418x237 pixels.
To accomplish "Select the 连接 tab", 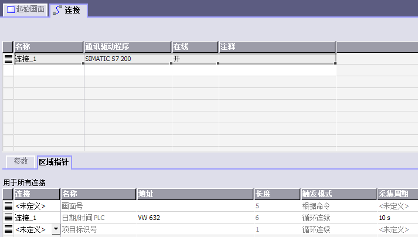I will coord(69,10).
